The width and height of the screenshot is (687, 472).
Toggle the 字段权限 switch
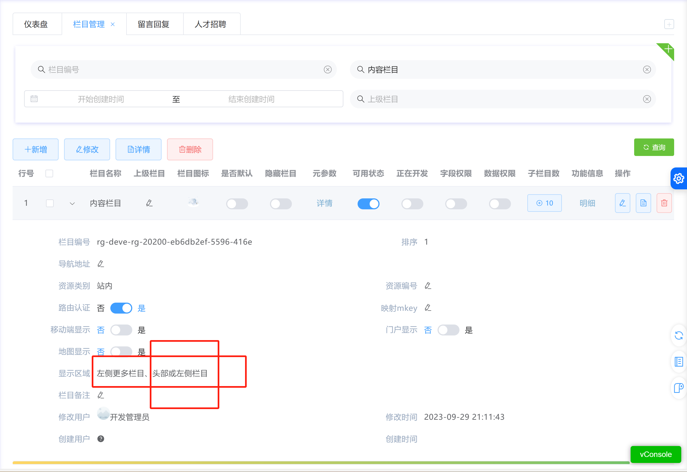456,204
